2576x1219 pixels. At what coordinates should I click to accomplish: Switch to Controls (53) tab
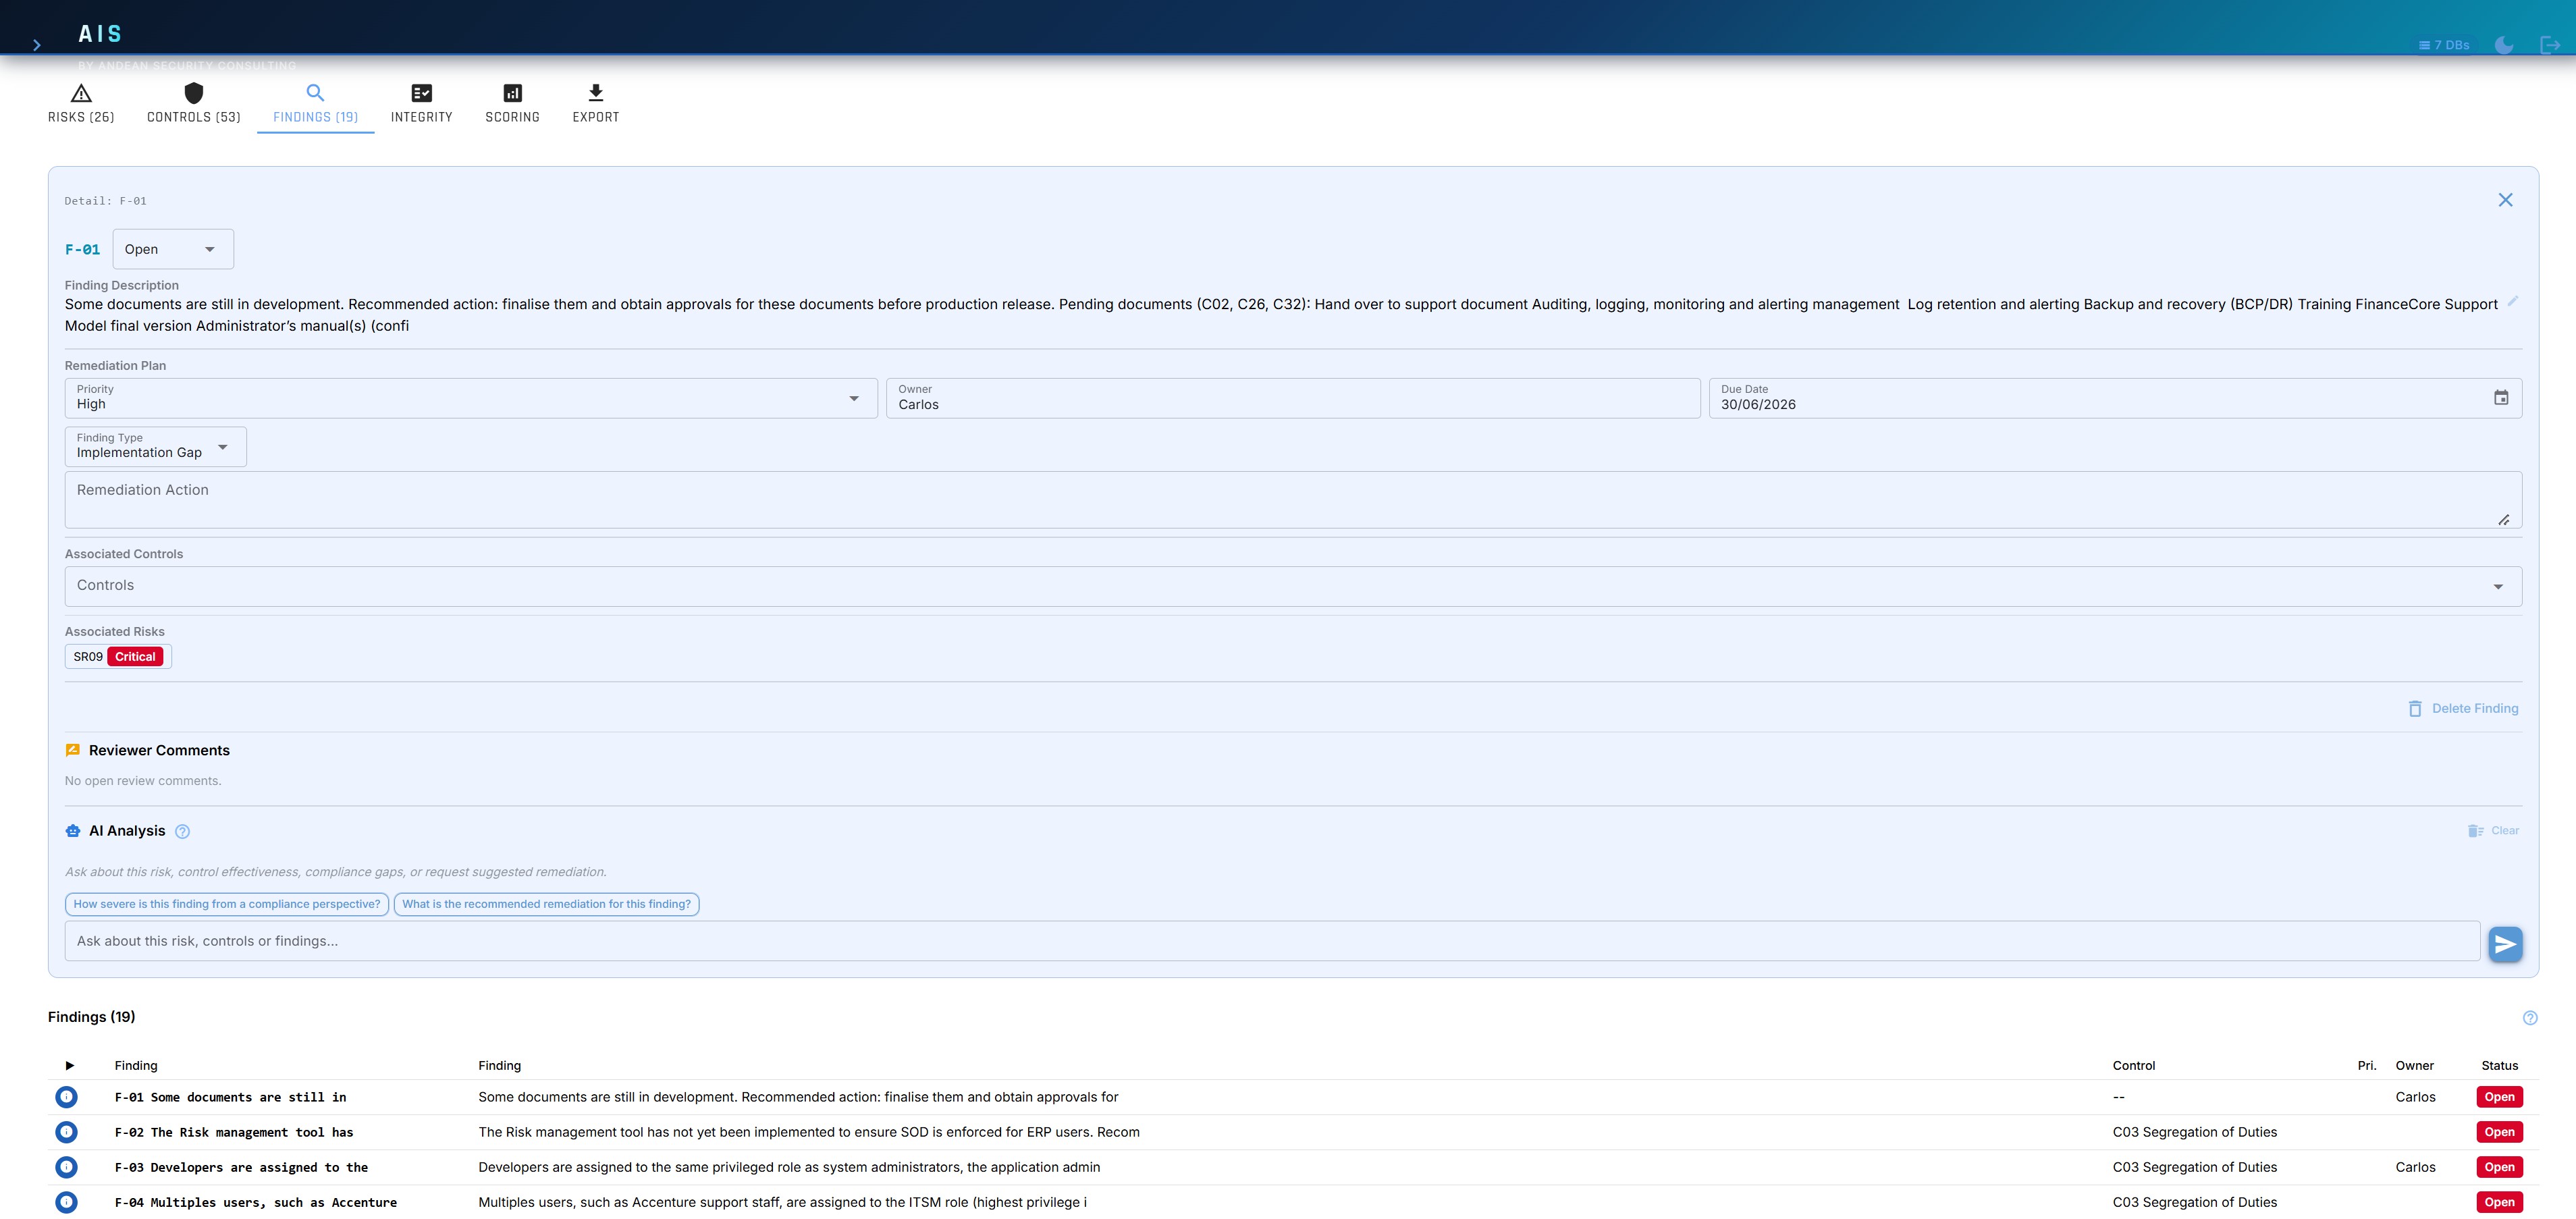point(194,104)
